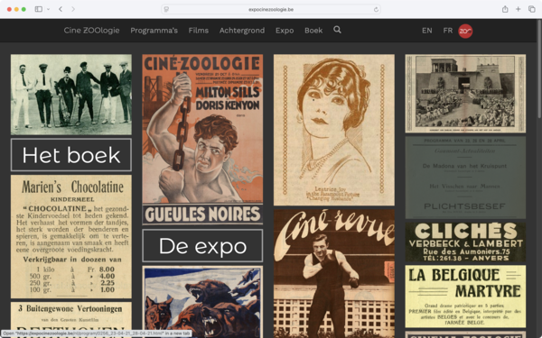Open the Milton Sills Gueules Noires poster
Image resolution: width=542 pixels, height=338 pixels.
202,140
